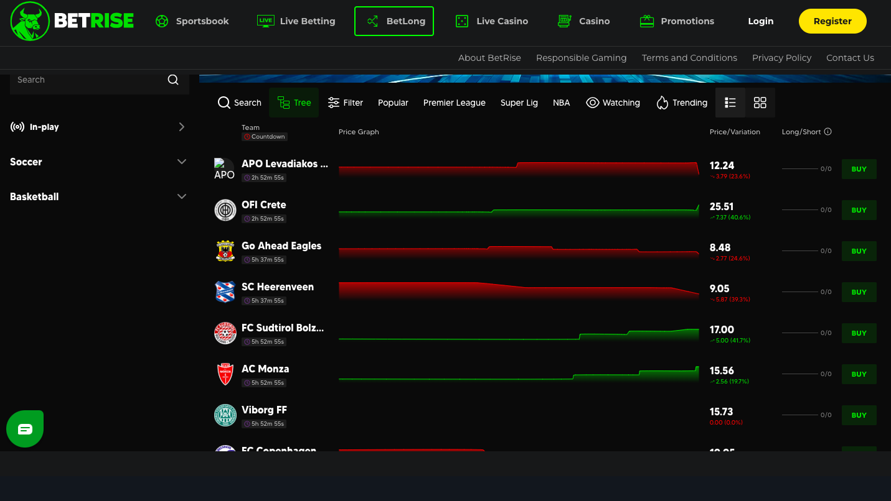Open the Privacy Policy link

[x=781, y=58]
